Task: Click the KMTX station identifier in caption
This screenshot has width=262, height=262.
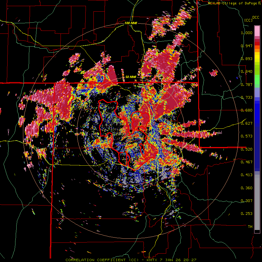Action: pyautogui.click(x=152, y=260)
